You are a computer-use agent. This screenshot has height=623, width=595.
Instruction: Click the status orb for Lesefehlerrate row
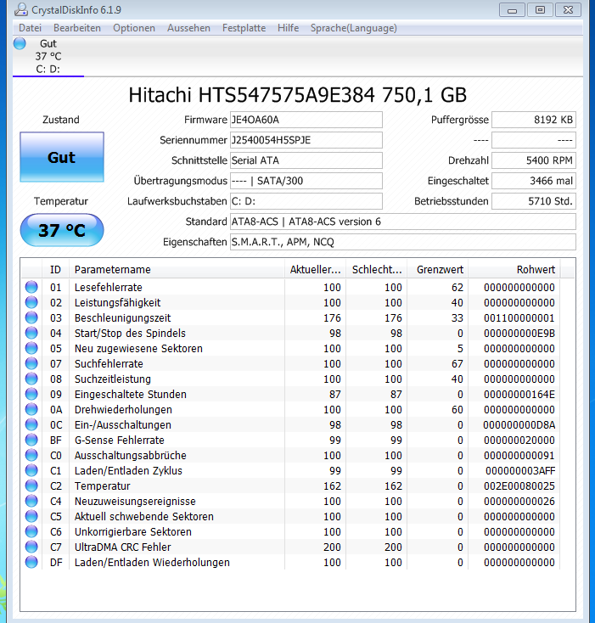(31, 287)
